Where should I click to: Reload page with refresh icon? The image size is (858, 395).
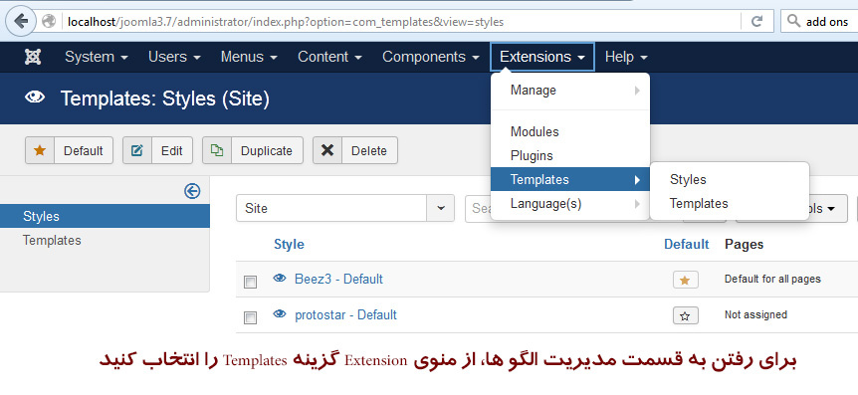(x=756, y=22)
